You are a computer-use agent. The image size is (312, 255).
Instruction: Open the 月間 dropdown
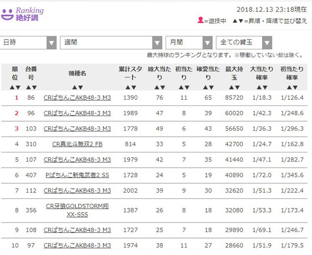click(189, 42)
